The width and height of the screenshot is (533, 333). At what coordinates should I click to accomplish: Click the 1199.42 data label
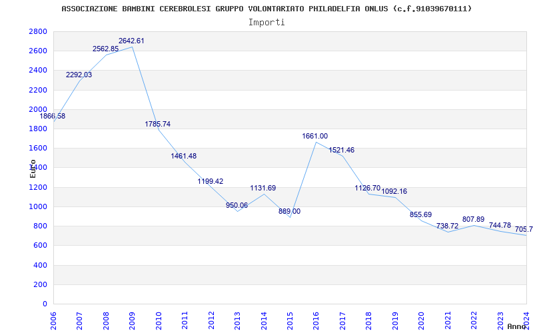click(x=211, y=181)
